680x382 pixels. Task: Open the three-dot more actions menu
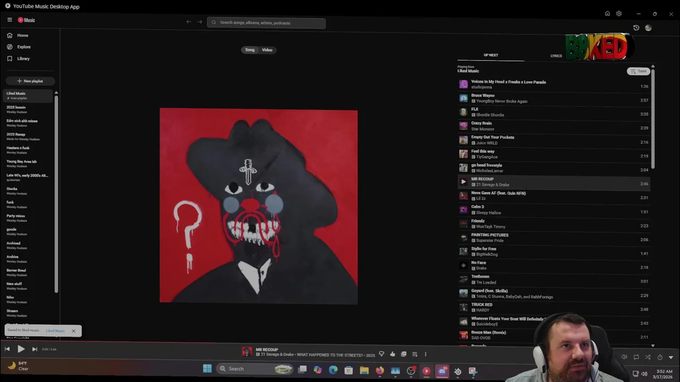(x=426, y=354)
